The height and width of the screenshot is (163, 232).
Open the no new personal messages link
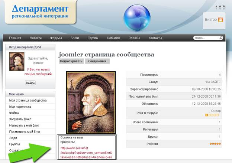[38, 72]
